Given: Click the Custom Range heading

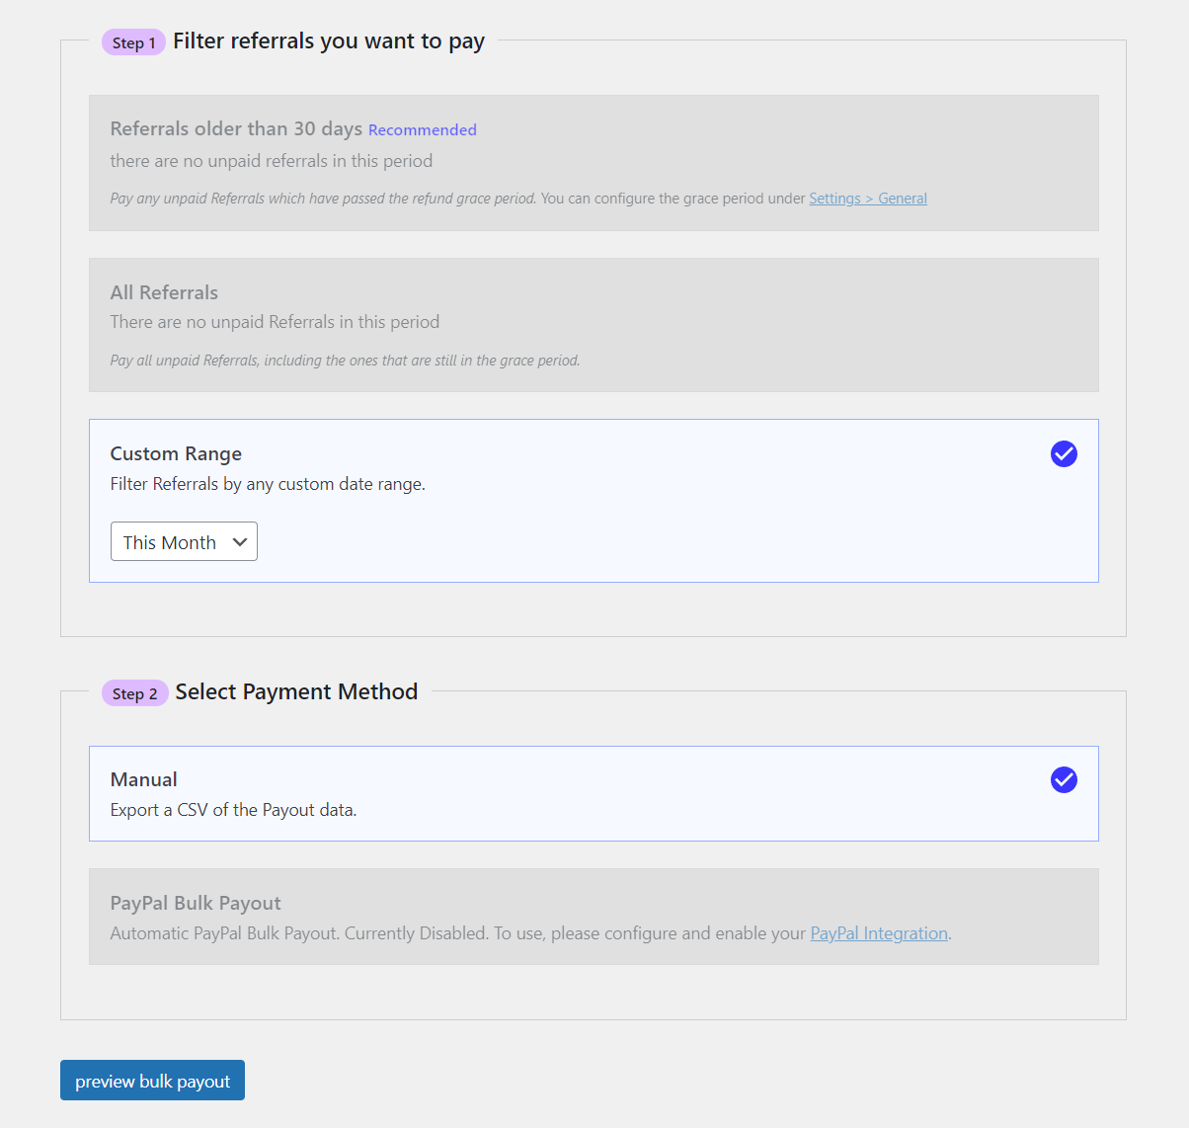Looking at the screenshot, I should pyautogui.click(x=176, y=453).
